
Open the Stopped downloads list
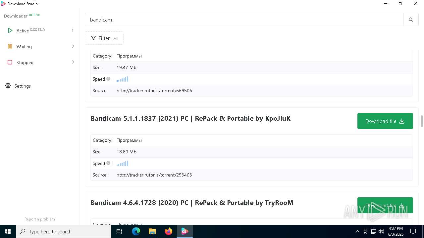tap(40, 62)
